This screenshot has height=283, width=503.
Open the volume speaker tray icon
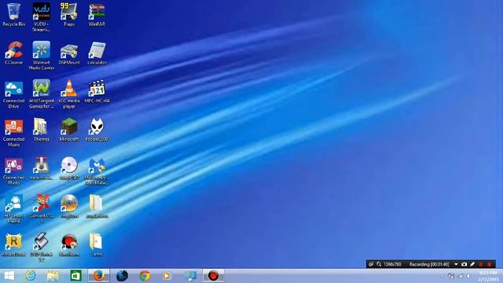tap(469, 276)
